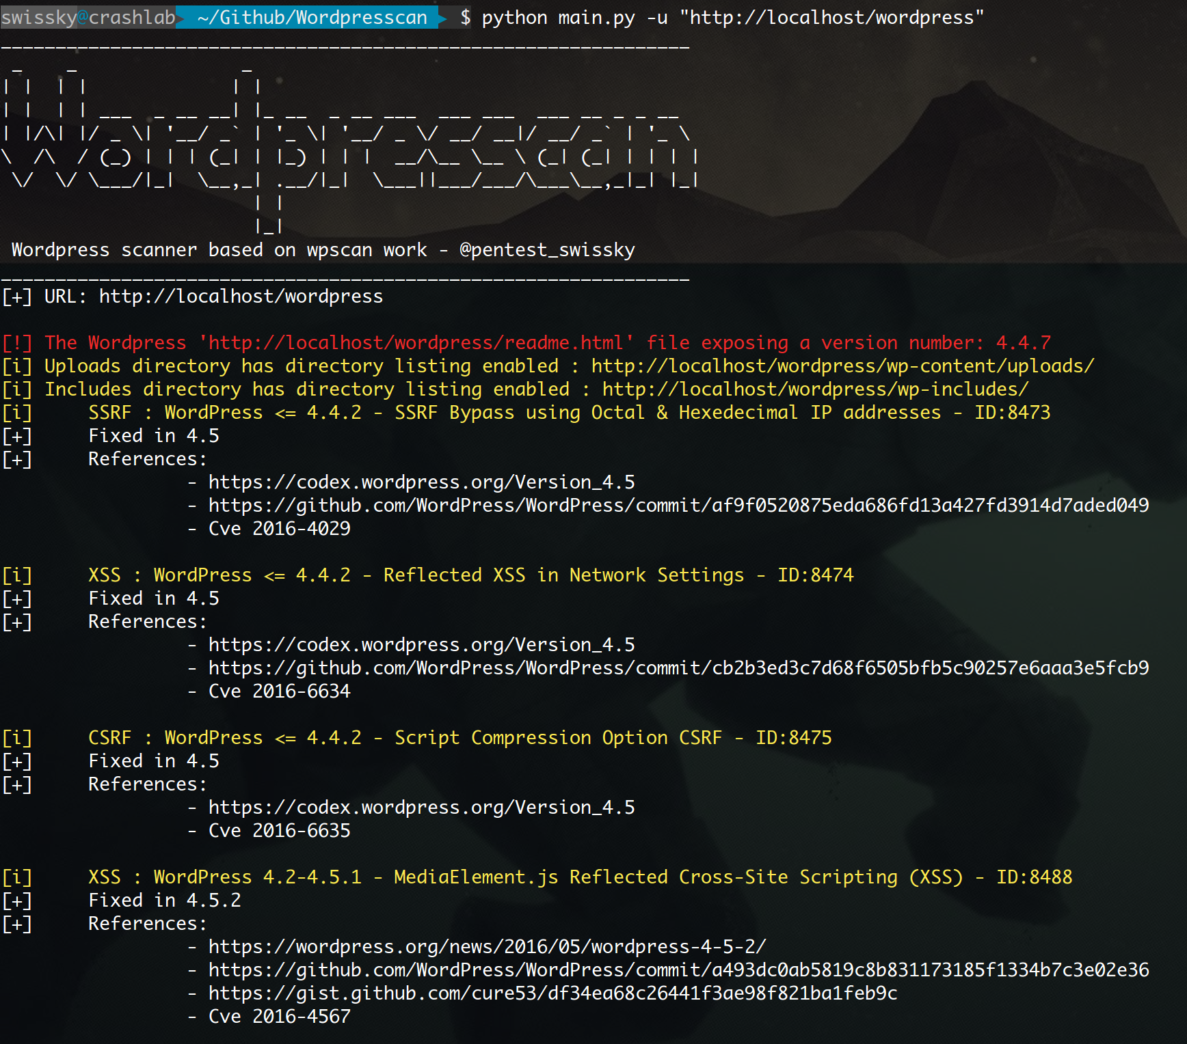Click the ~/Github/Wordpresscan path segment

(x=312, y=17)
